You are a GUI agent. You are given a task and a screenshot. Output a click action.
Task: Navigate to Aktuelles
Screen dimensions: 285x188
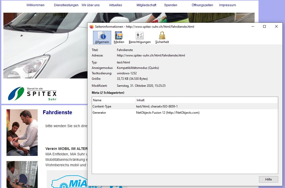point(115,5)
